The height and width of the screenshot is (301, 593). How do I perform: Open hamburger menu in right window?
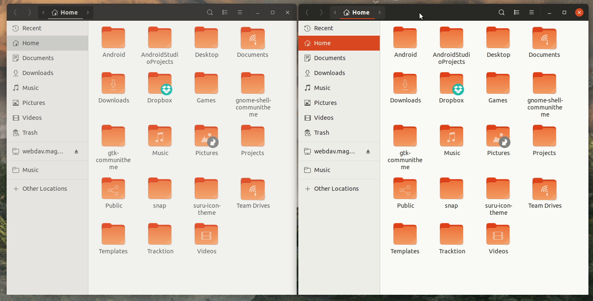pyautogui.click(x=532, y=12)
